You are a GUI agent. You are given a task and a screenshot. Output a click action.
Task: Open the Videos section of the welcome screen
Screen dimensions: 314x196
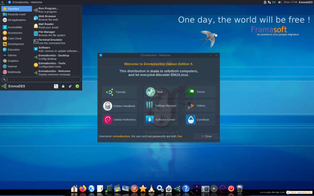[x=200, y=106]
